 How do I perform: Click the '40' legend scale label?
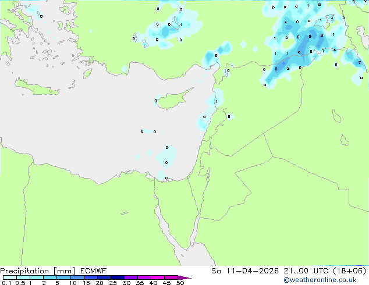[153, 283]
